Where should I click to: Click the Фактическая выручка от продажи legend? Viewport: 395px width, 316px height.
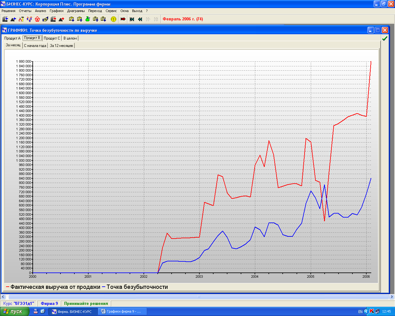(x=53, y=287)
